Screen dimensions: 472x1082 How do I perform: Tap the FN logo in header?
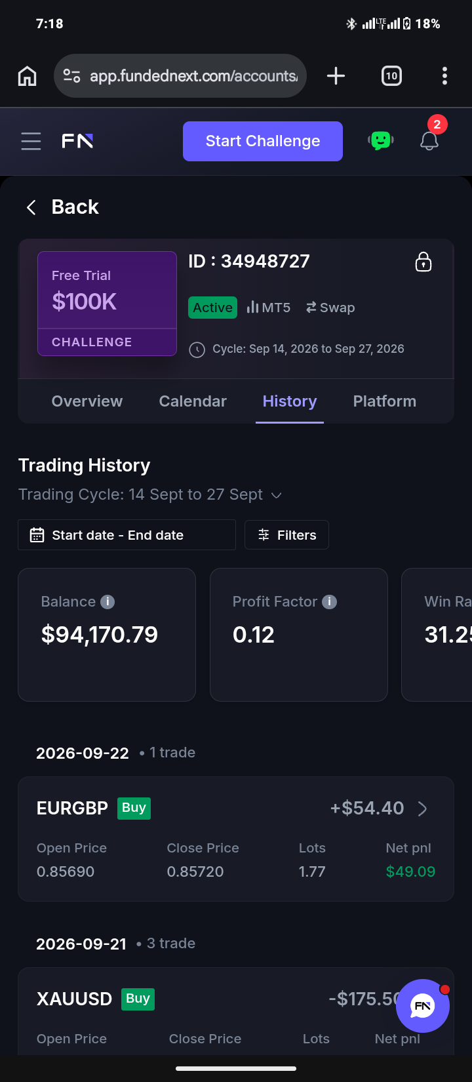[77, 141]
